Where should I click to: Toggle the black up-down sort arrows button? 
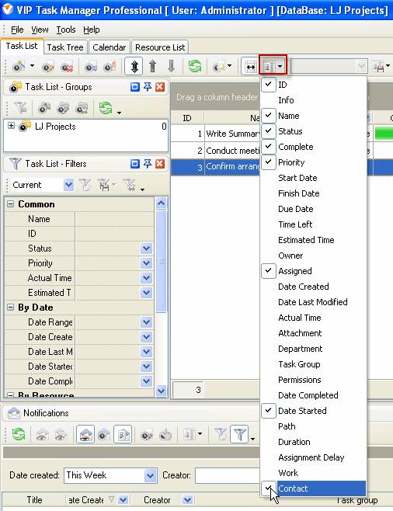pyautogui.click(x=134, y=66)
